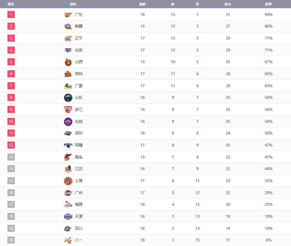The width and height of the screenshot is (291, 246).
Task: Select the 排名 column header
Action: [x=11, y=4]
